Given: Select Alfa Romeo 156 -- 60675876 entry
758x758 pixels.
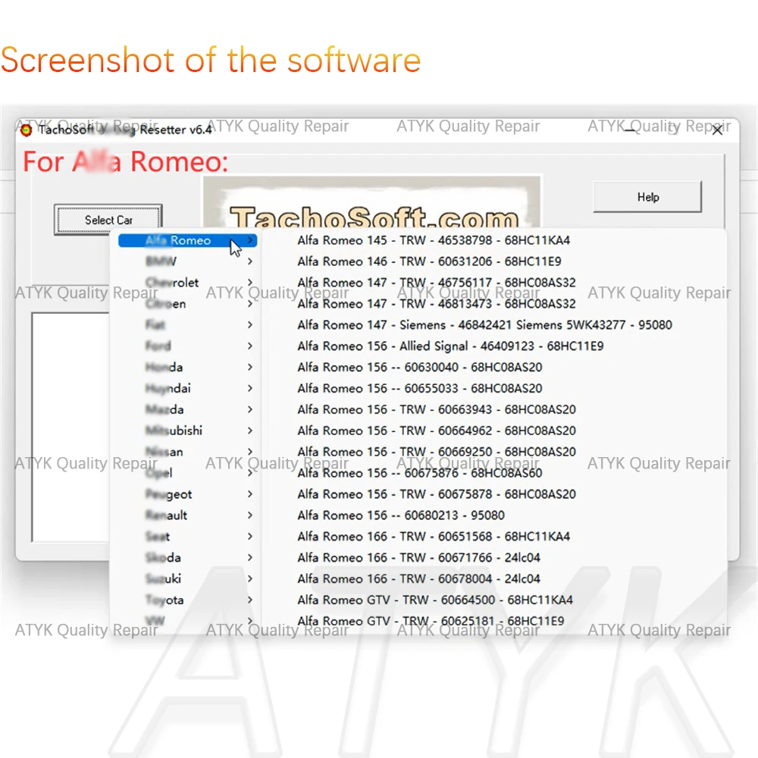Looking at the screenshot, I should point(420,473).
